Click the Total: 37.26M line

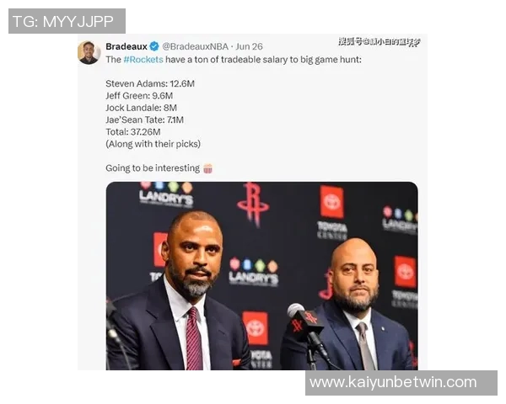coord(133,132)
